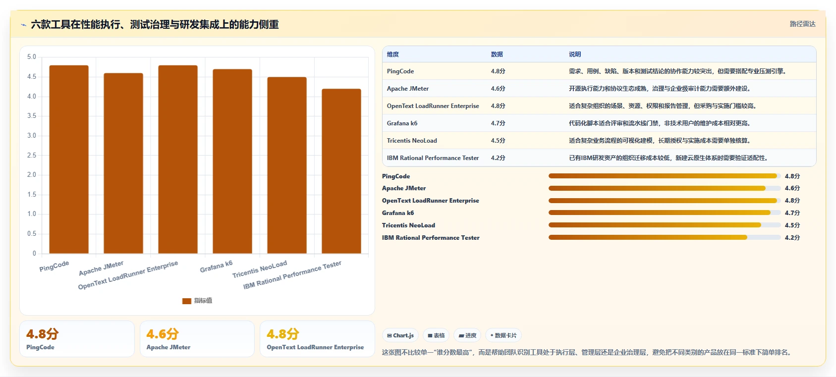Click the description starting 已有IBM研发资产
Image resolution: width=836 pixels, height=377 pixels.
[669, 158]
